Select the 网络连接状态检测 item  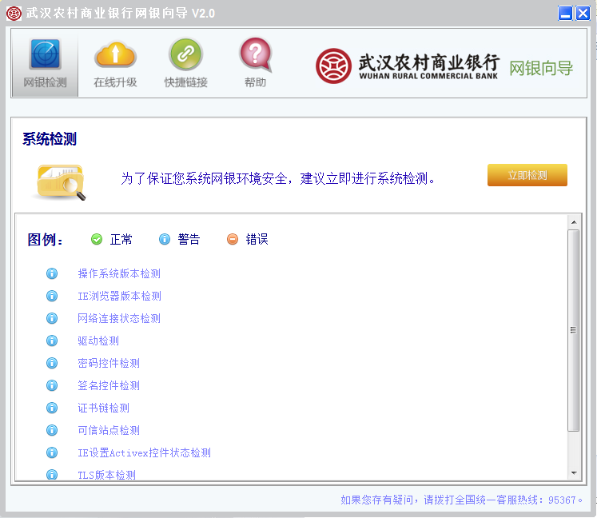point(119,318)
